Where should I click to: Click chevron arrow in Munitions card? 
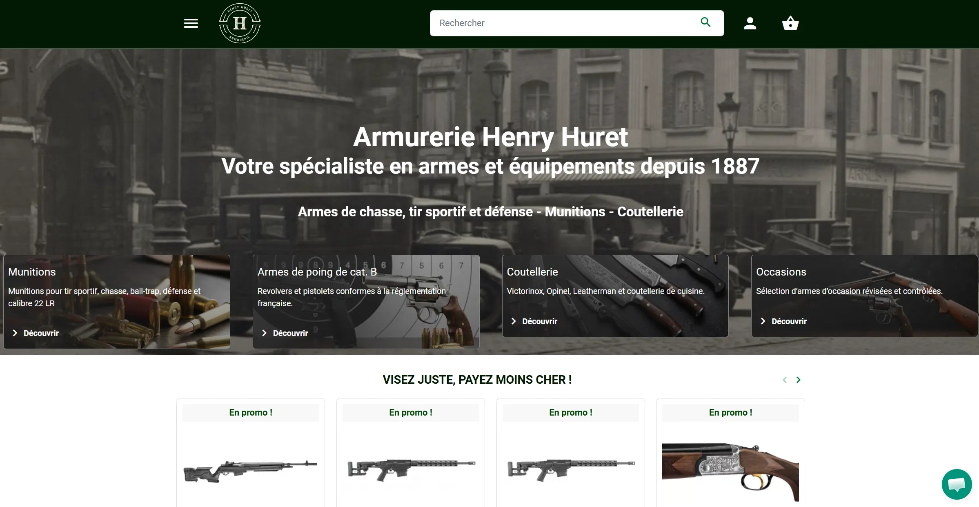pyautogui.click(x=15, y=333)
